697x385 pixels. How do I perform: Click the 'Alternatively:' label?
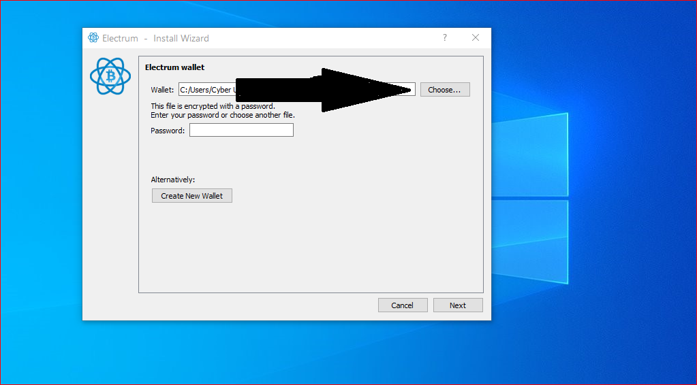pyautogui.click(x=173, y=180)
